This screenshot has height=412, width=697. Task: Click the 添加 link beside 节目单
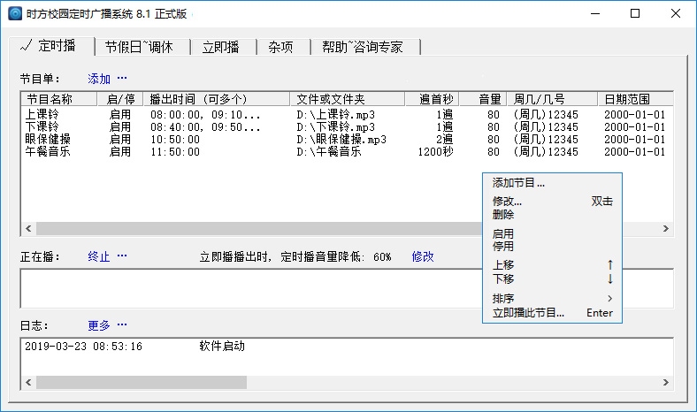[x=99, y=79]
